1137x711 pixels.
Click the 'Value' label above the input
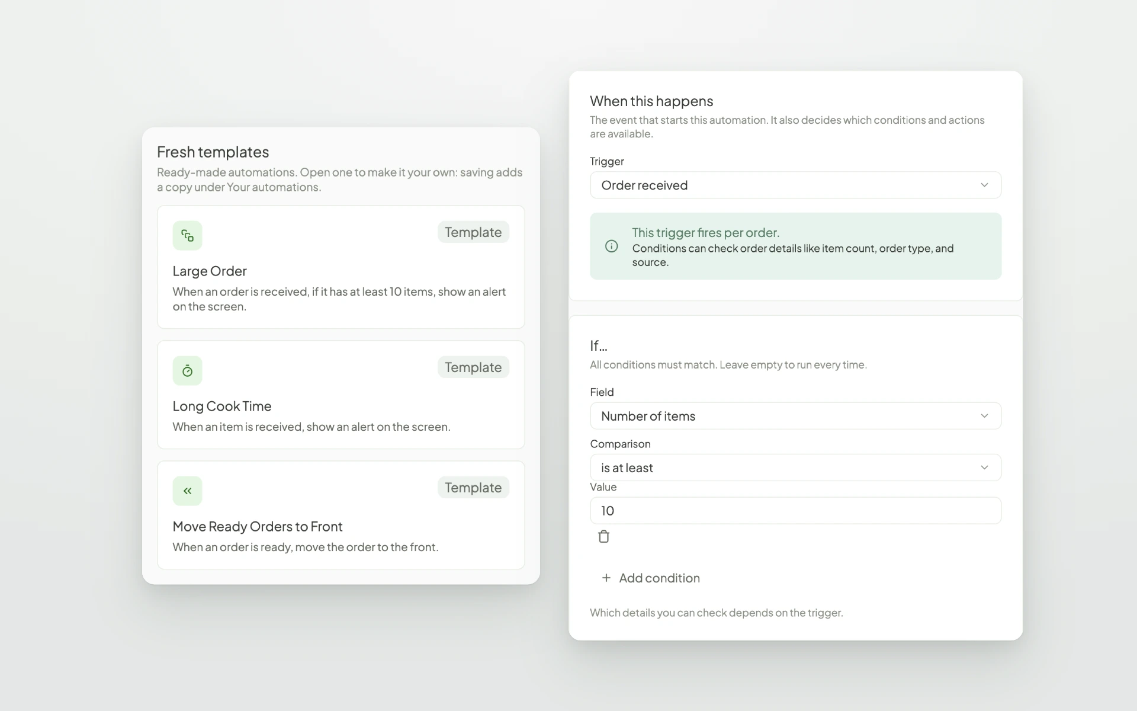point(603,487)
